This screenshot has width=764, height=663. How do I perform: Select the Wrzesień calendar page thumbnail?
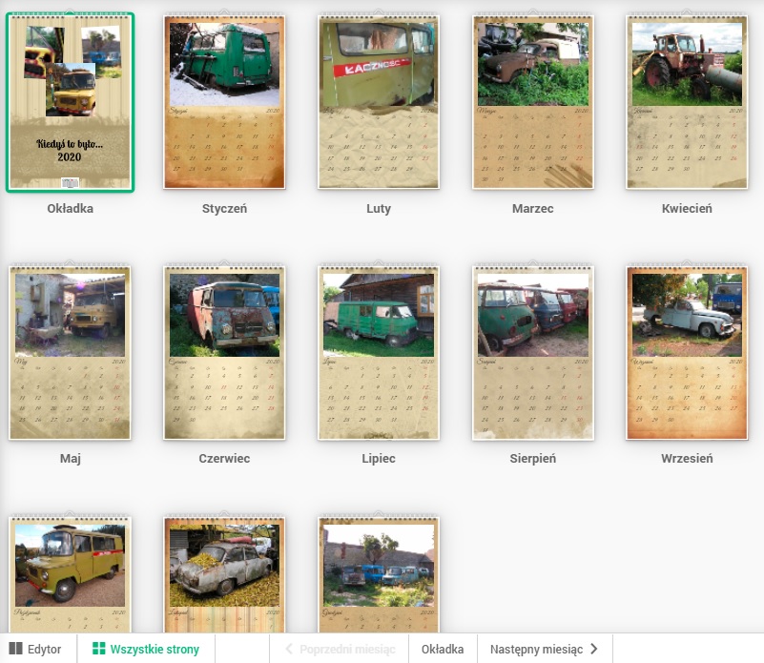point(687,353)
